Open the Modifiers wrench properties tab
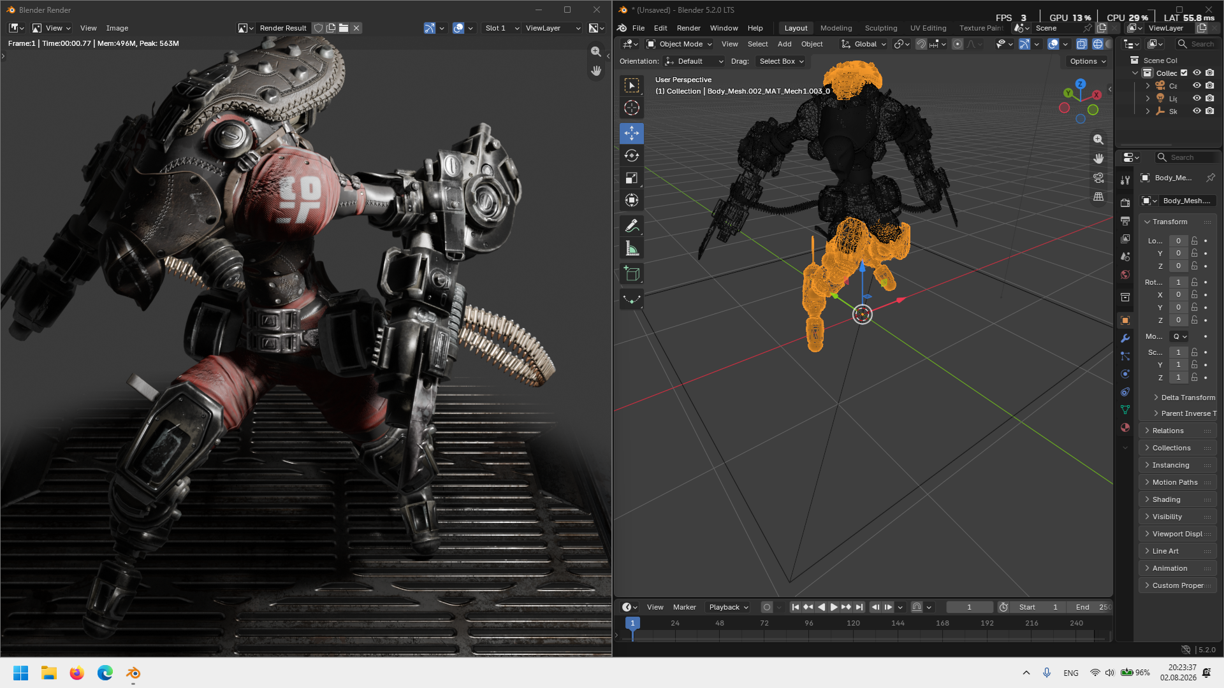 tap(1125, 338)
